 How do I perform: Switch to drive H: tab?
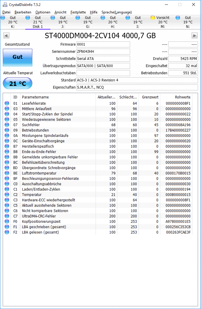point(113,22)
